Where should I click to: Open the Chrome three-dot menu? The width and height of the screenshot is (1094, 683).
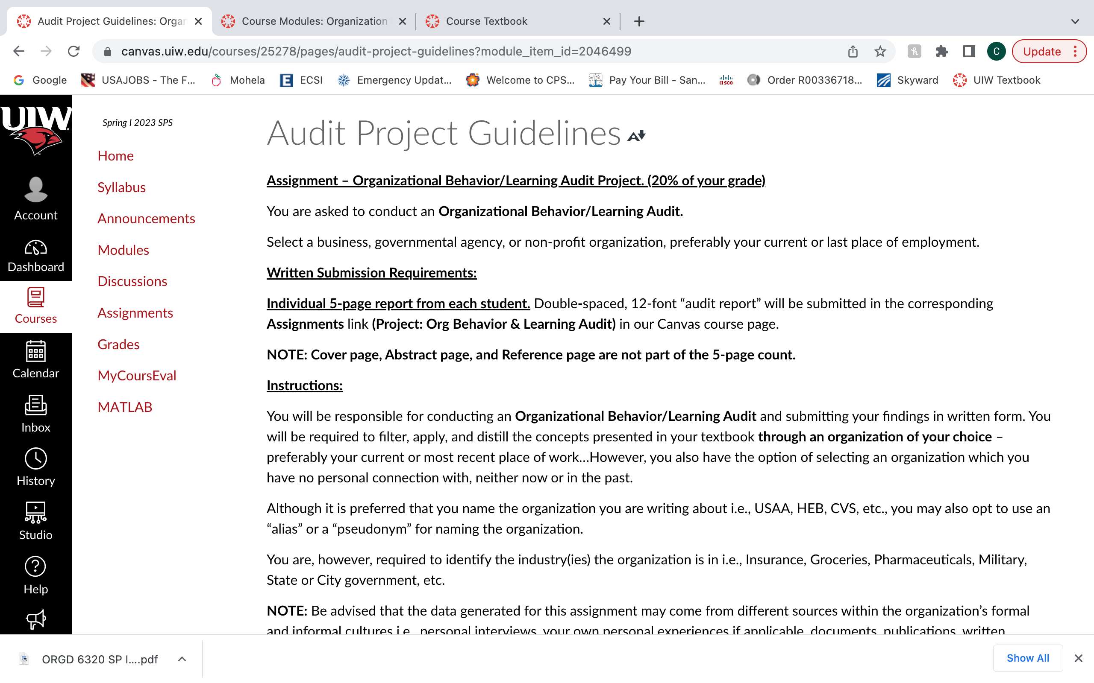pyautogui.click(x=1076, y=52)
